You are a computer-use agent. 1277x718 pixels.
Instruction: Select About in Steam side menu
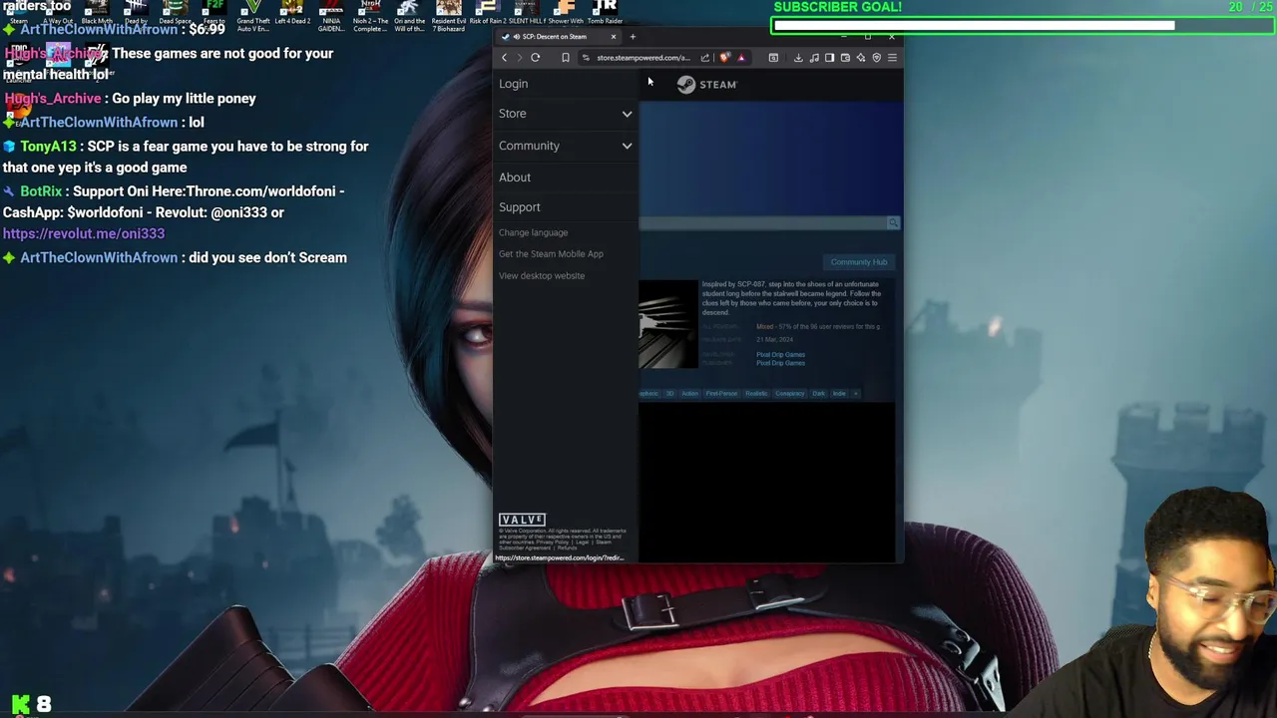(x=515, y=178)
